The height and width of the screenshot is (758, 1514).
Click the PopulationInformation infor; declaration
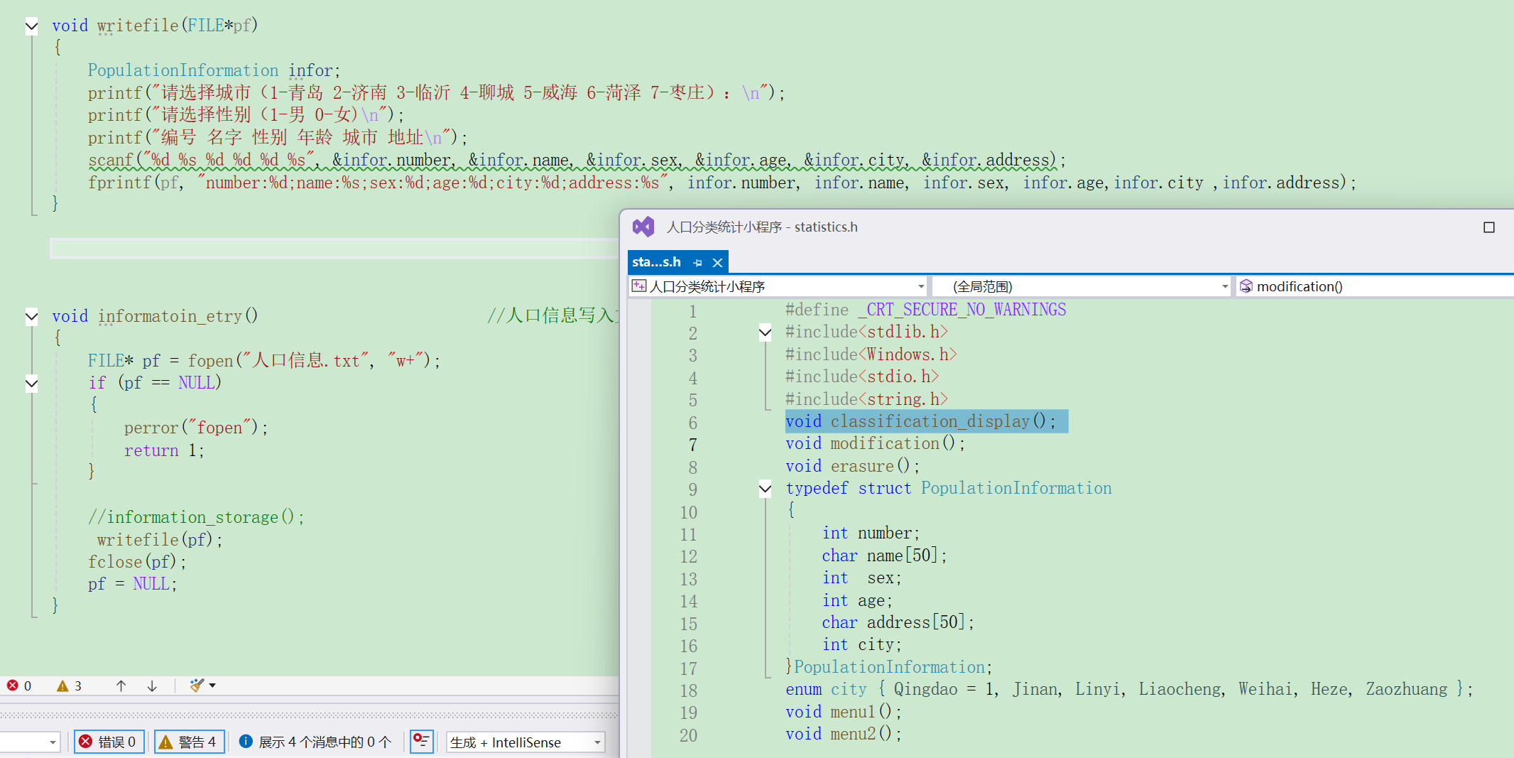(214, 71)
